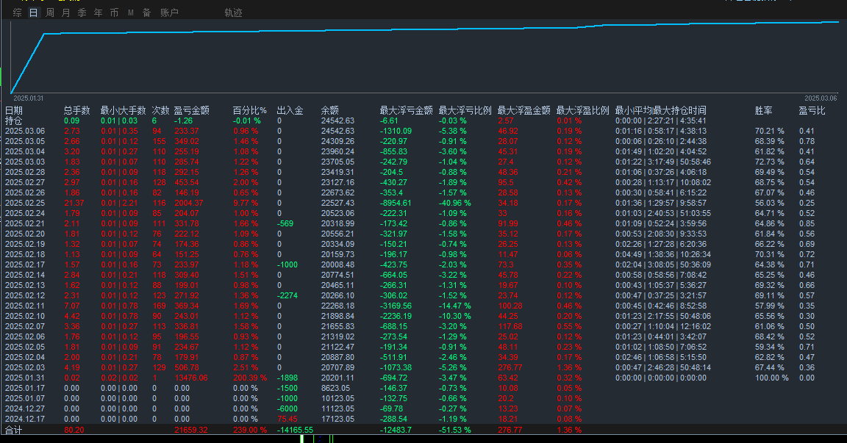Click profit amount 13476.06
The width and height of the screenshot is (847, 443).
(190, 378)
